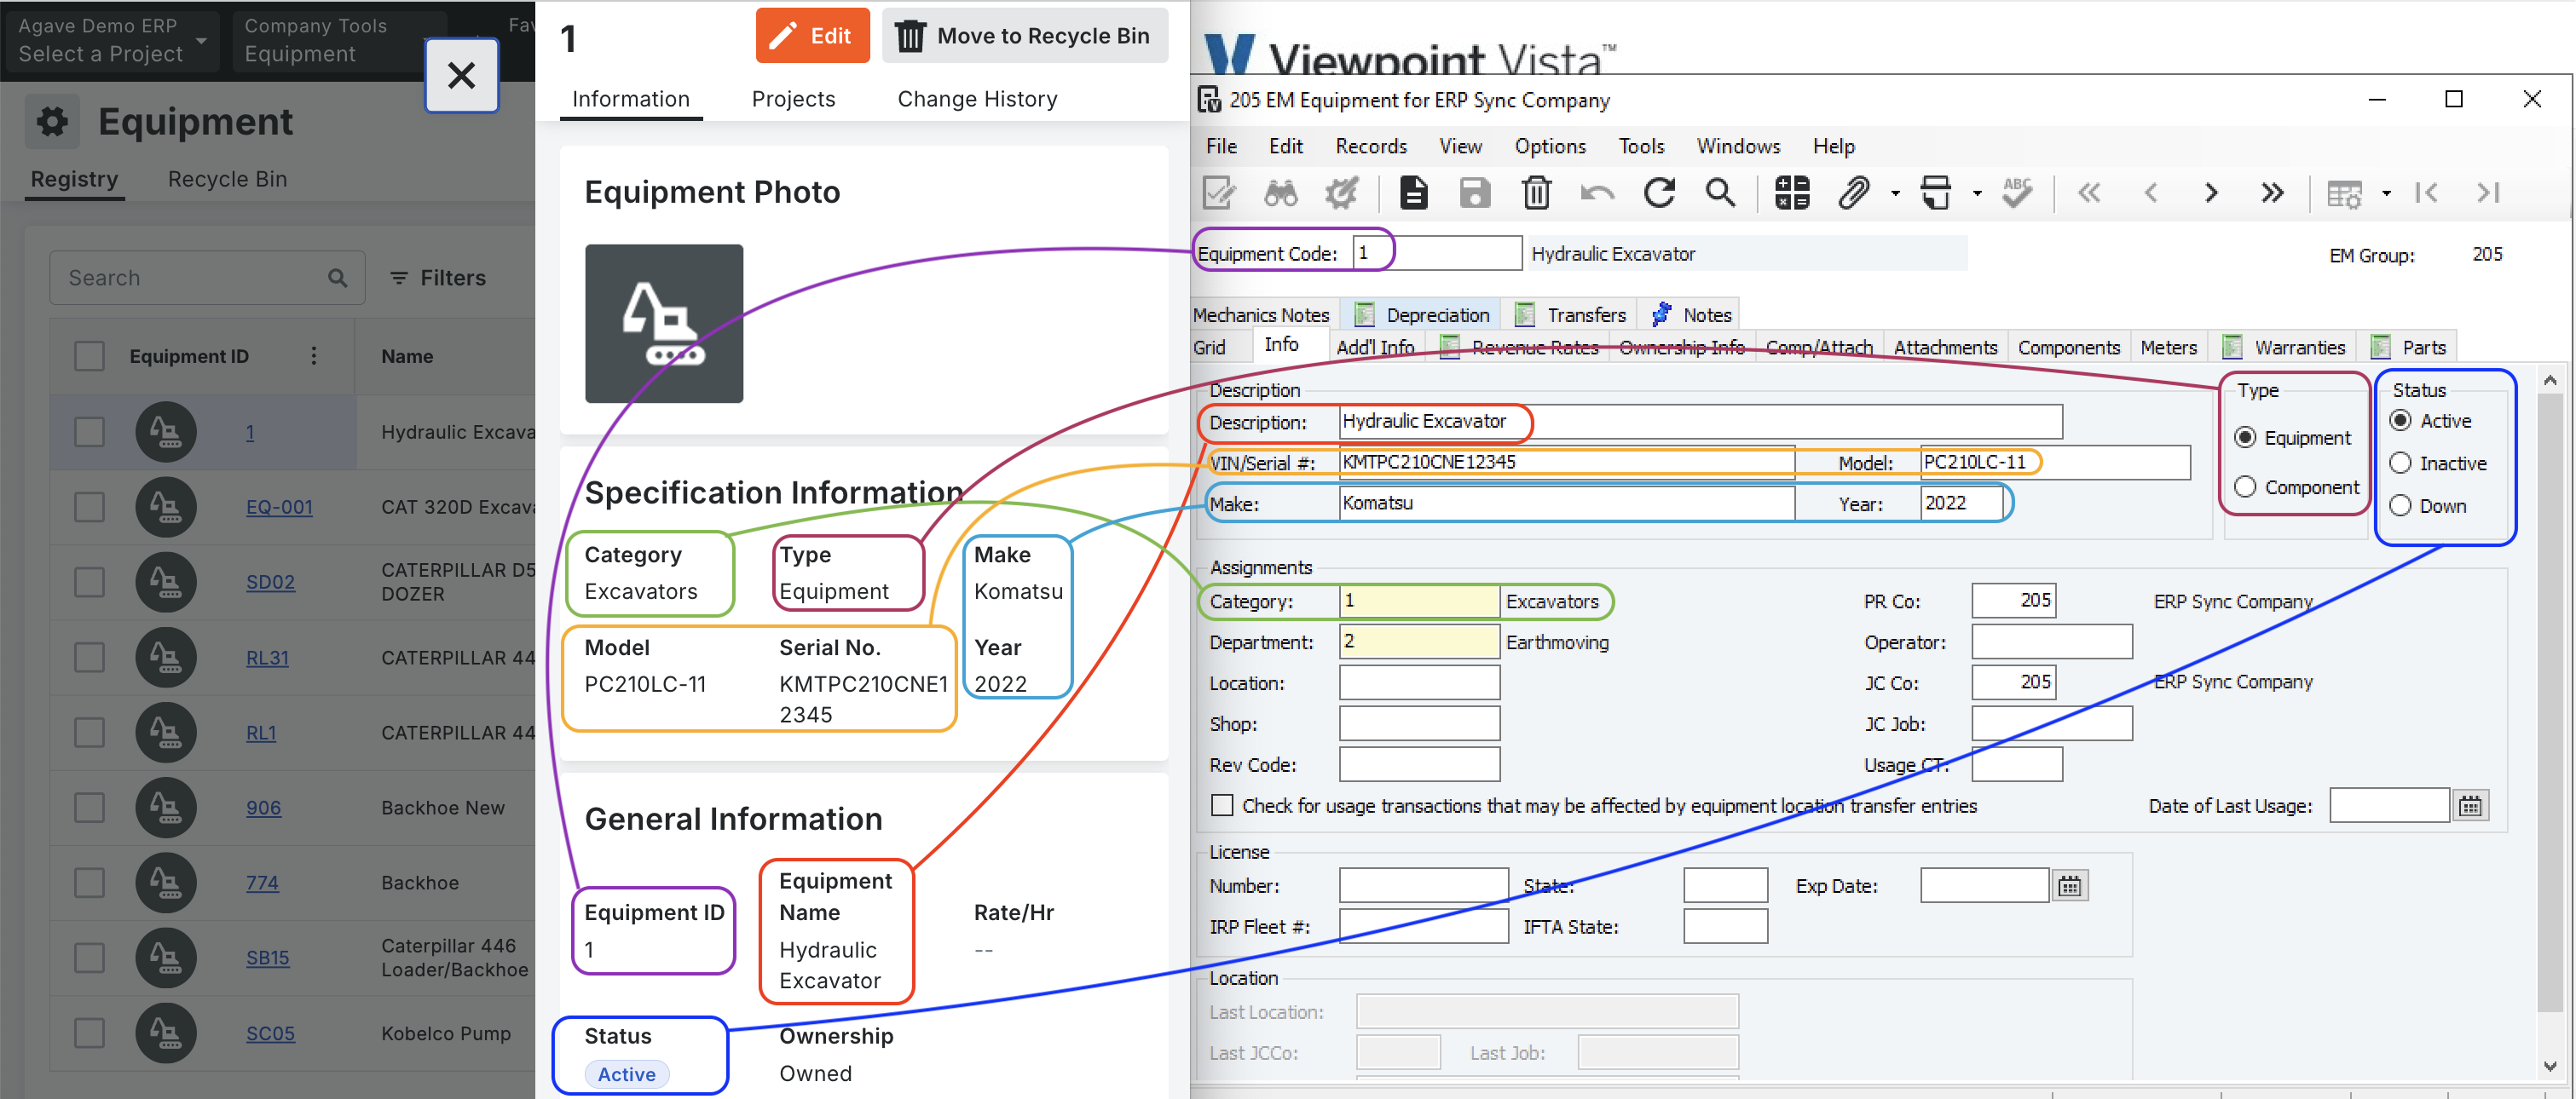2576x1099 pixels.
Task: Open License Exp Date calendar picker
Action: 2069,886
